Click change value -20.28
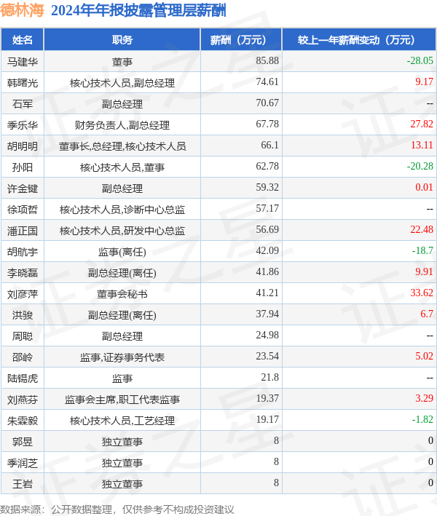Viewport: 437px width, 516px height. point(420,166)
